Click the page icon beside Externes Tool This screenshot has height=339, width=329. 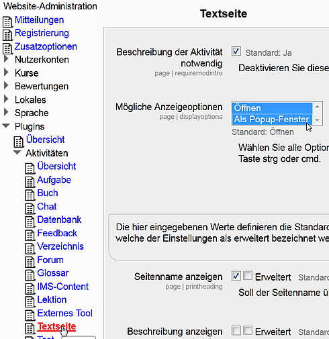30,316
